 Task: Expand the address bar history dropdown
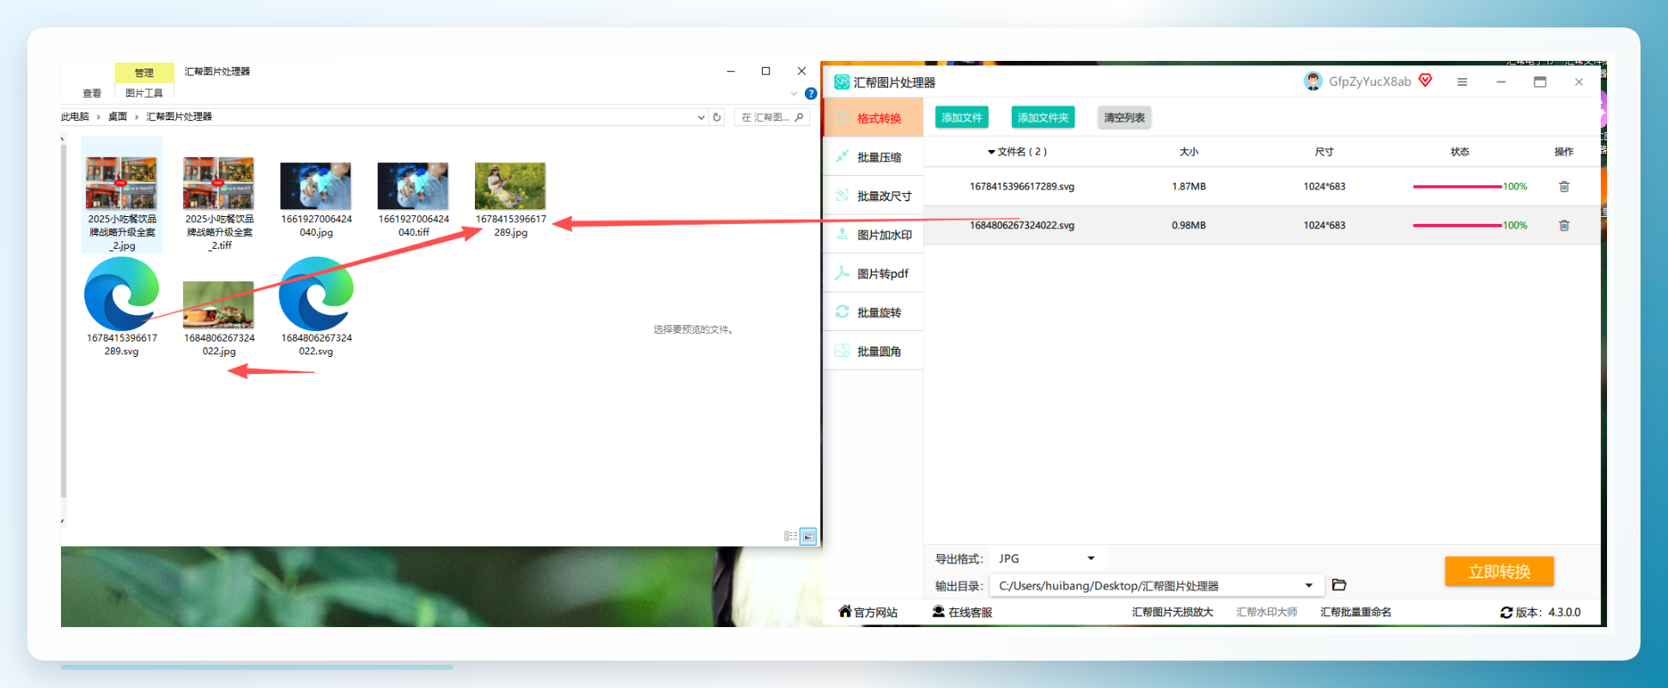pos(701,118)
